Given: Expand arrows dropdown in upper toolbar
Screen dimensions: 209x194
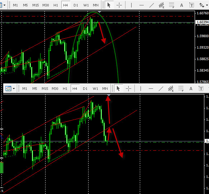Looking at the screenshot, I should 207,5.
